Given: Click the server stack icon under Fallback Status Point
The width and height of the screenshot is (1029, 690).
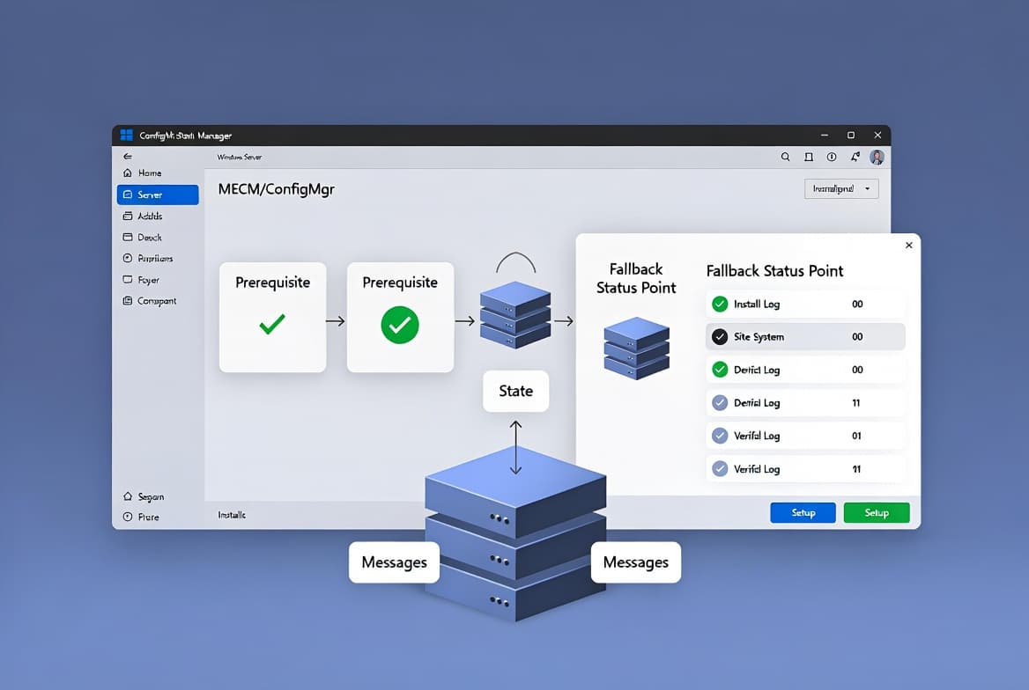Looking at the screenshot, I should tap(637, 348).
